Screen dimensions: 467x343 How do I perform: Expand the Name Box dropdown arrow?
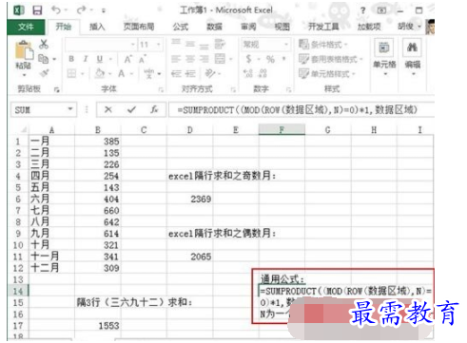click(x=70, y=109)
